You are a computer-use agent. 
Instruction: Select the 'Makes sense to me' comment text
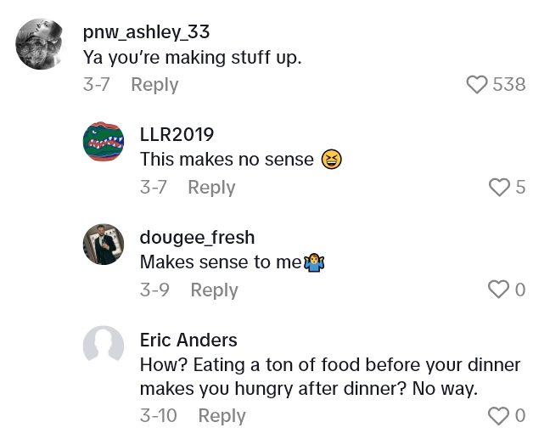tap(221, 262)
